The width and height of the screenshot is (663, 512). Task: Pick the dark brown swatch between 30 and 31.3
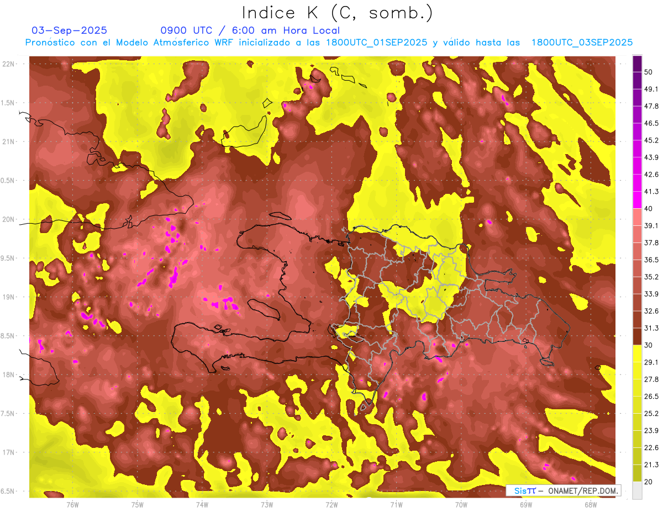coord(637,337)
